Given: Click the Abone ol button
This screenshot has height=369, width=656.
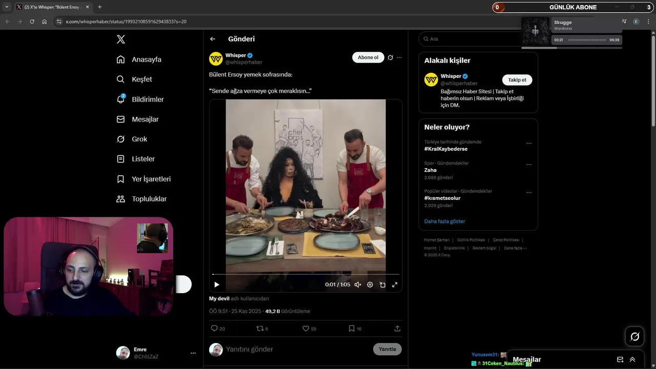Looking at the screenshot, I should tap(368, 57).
